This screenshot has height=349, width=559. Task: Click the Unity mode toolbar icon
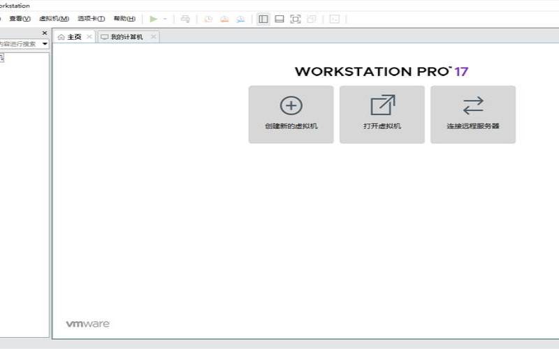coord(312,19)
